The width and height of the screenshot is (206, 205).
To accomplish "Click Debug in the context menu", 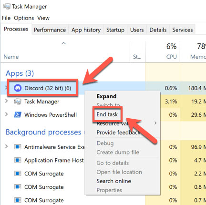I will [x=105, y=143].
